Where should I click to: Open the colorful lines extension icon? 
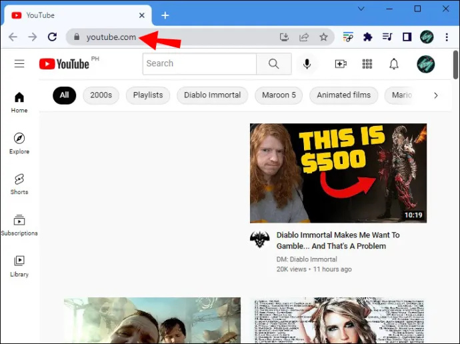point(348,37)
